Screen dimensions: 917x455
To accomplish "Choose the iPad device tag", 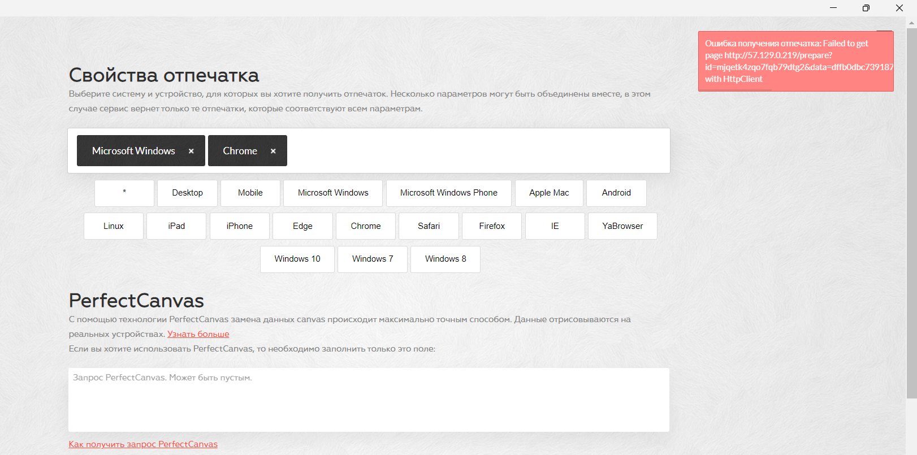I will point(176,226).
